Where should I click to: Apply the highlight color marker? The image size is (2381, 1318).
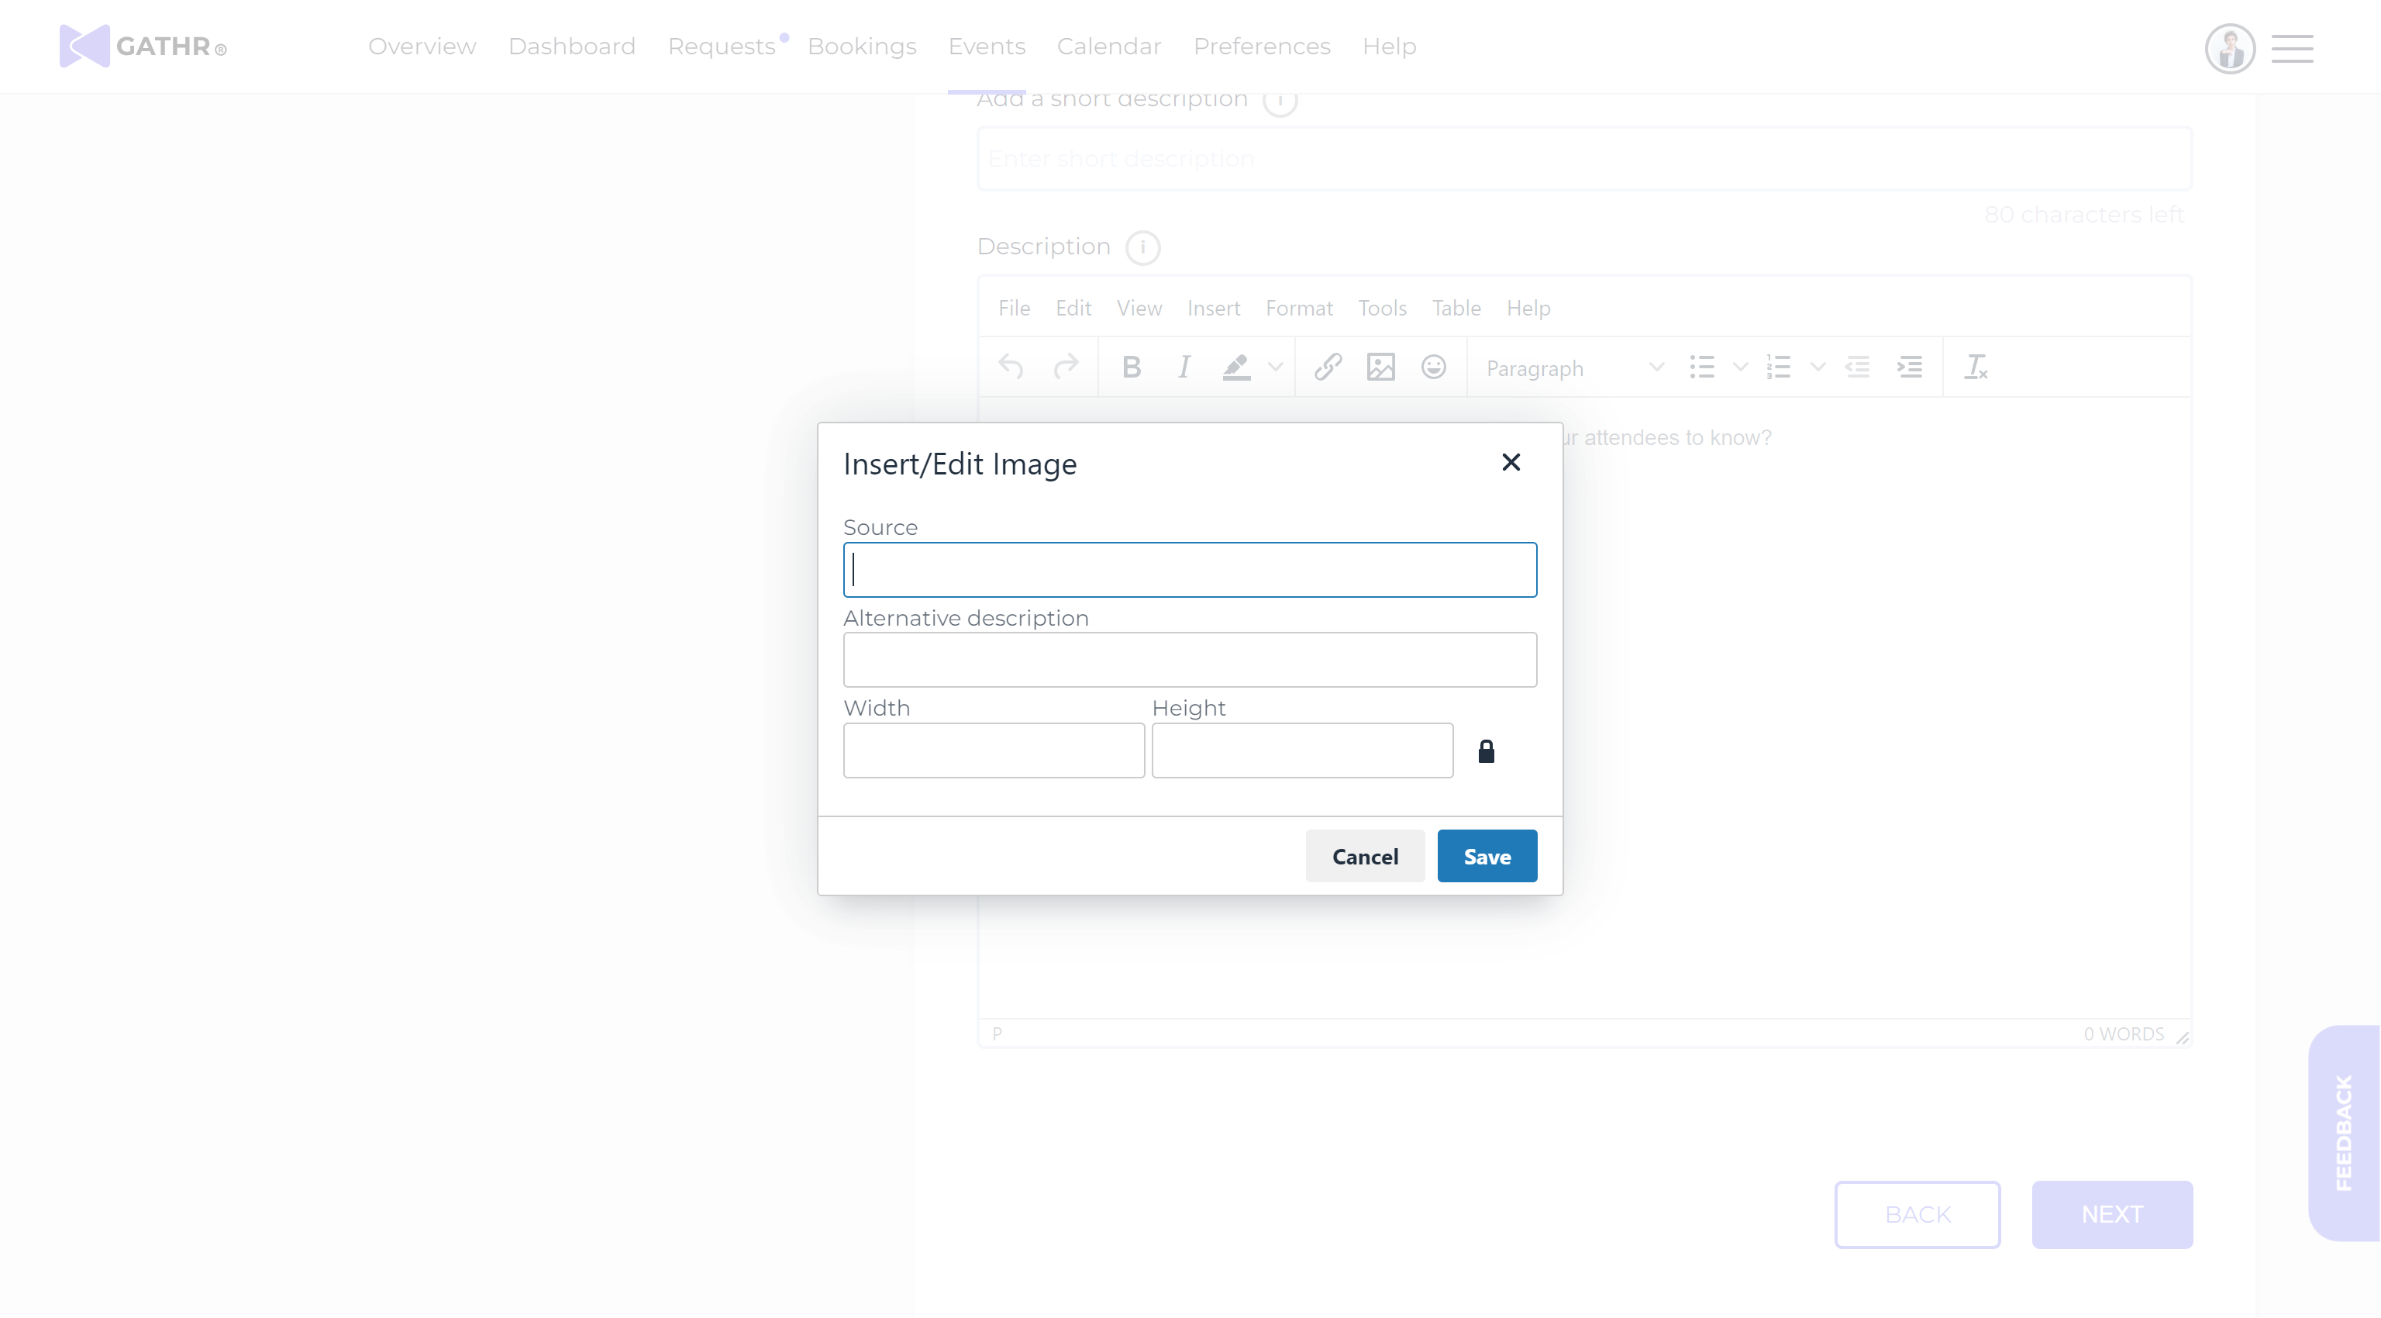click(1235, 367)
